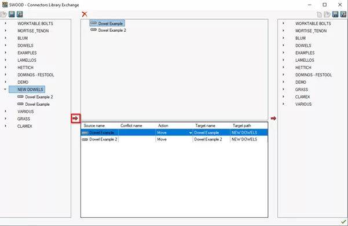Select CLAMEX in the left library tree
This screenshot has width=348, height=226.
point(25,126)
